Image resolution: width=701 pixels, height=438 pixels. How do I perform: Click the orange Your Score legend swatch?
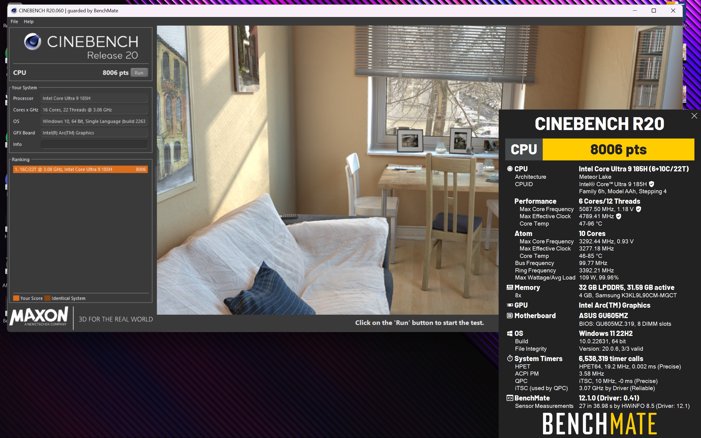[x=16, y=298]
